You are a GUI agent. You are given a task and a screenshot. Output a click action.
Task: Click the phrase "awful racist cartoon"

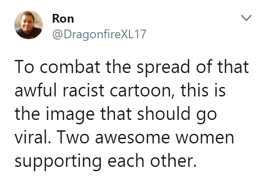[x=92, y=91]
